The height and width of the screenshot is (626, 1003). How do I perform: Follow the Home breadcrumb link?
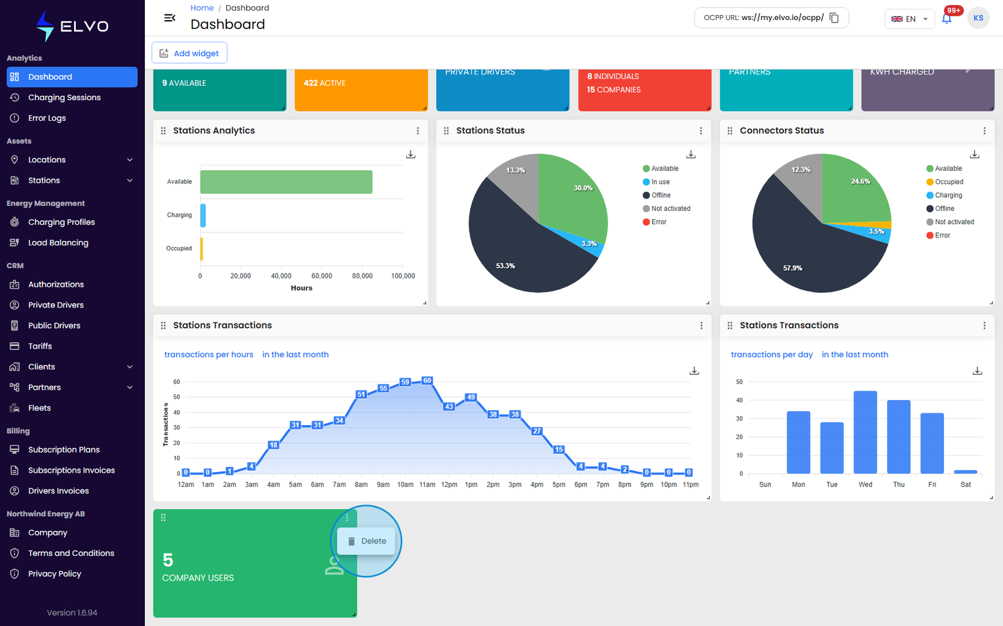click(x=202, y=8)
